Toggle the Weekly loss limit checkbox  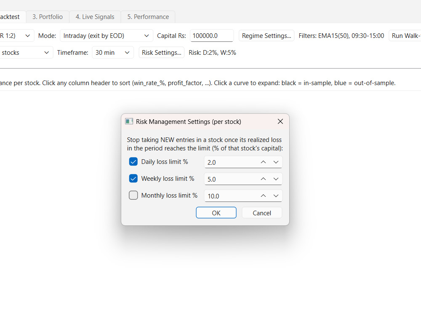(133, 178)
